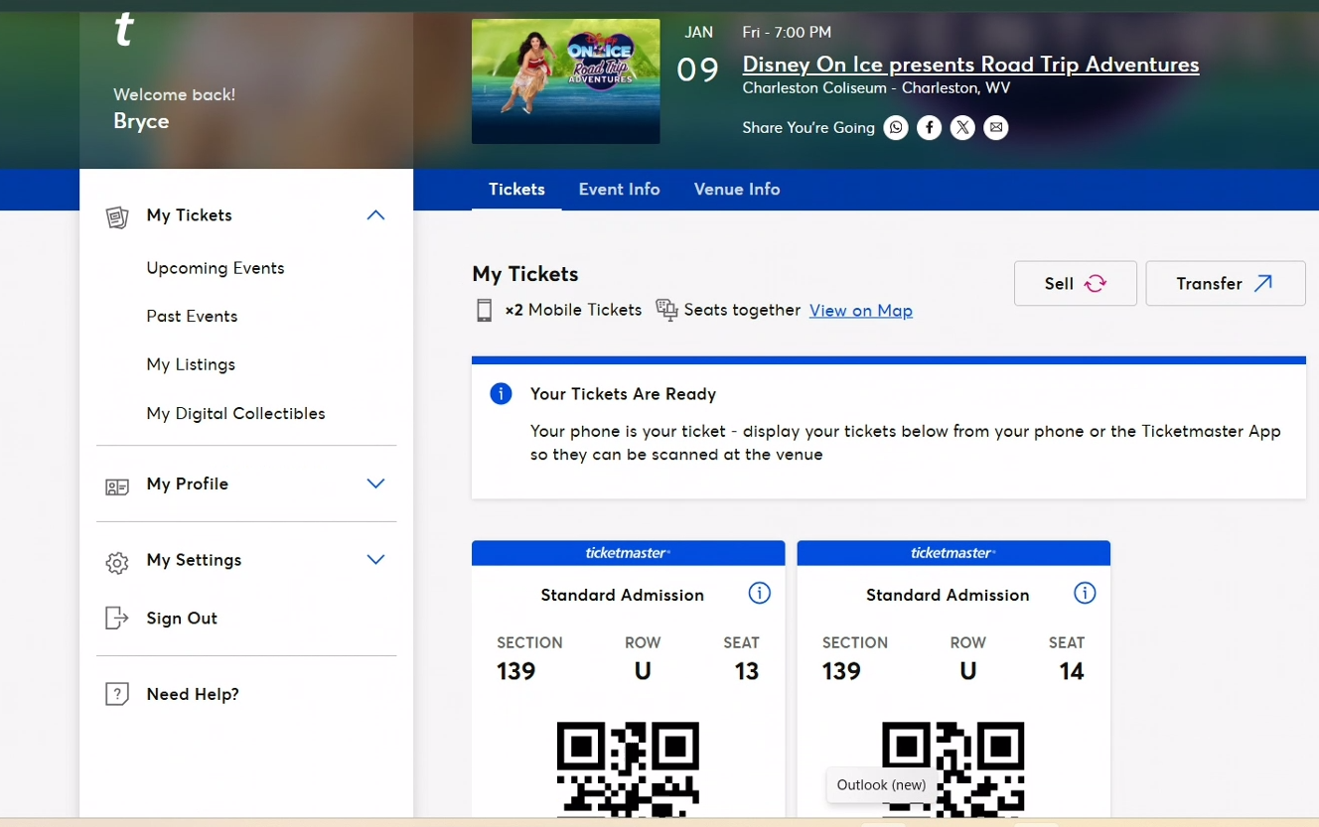
Task: Share event via WhatsApp icon
Action: (896, 127)
